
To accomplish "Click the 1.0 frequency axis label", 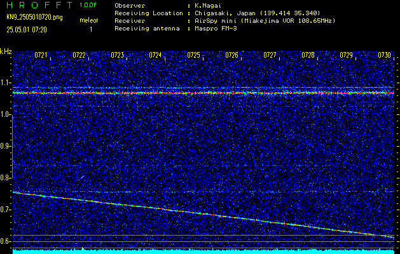I will [6, 114].
